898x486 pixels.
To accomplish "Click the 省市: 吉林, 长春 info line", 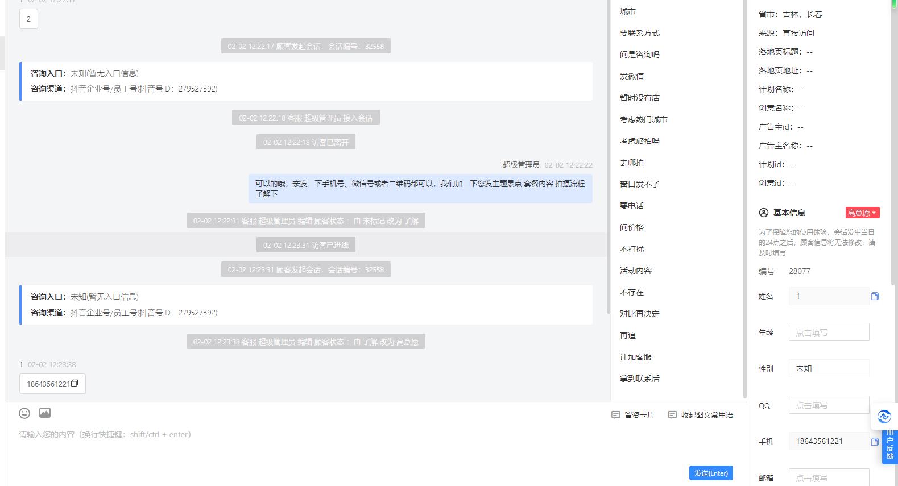I will click(791, 14).
